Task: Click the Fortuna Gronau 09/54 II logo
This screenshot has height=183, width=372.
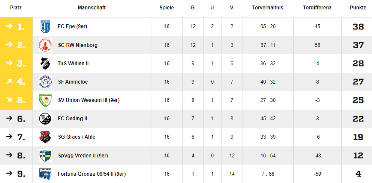Action: (x=45, y=174)
